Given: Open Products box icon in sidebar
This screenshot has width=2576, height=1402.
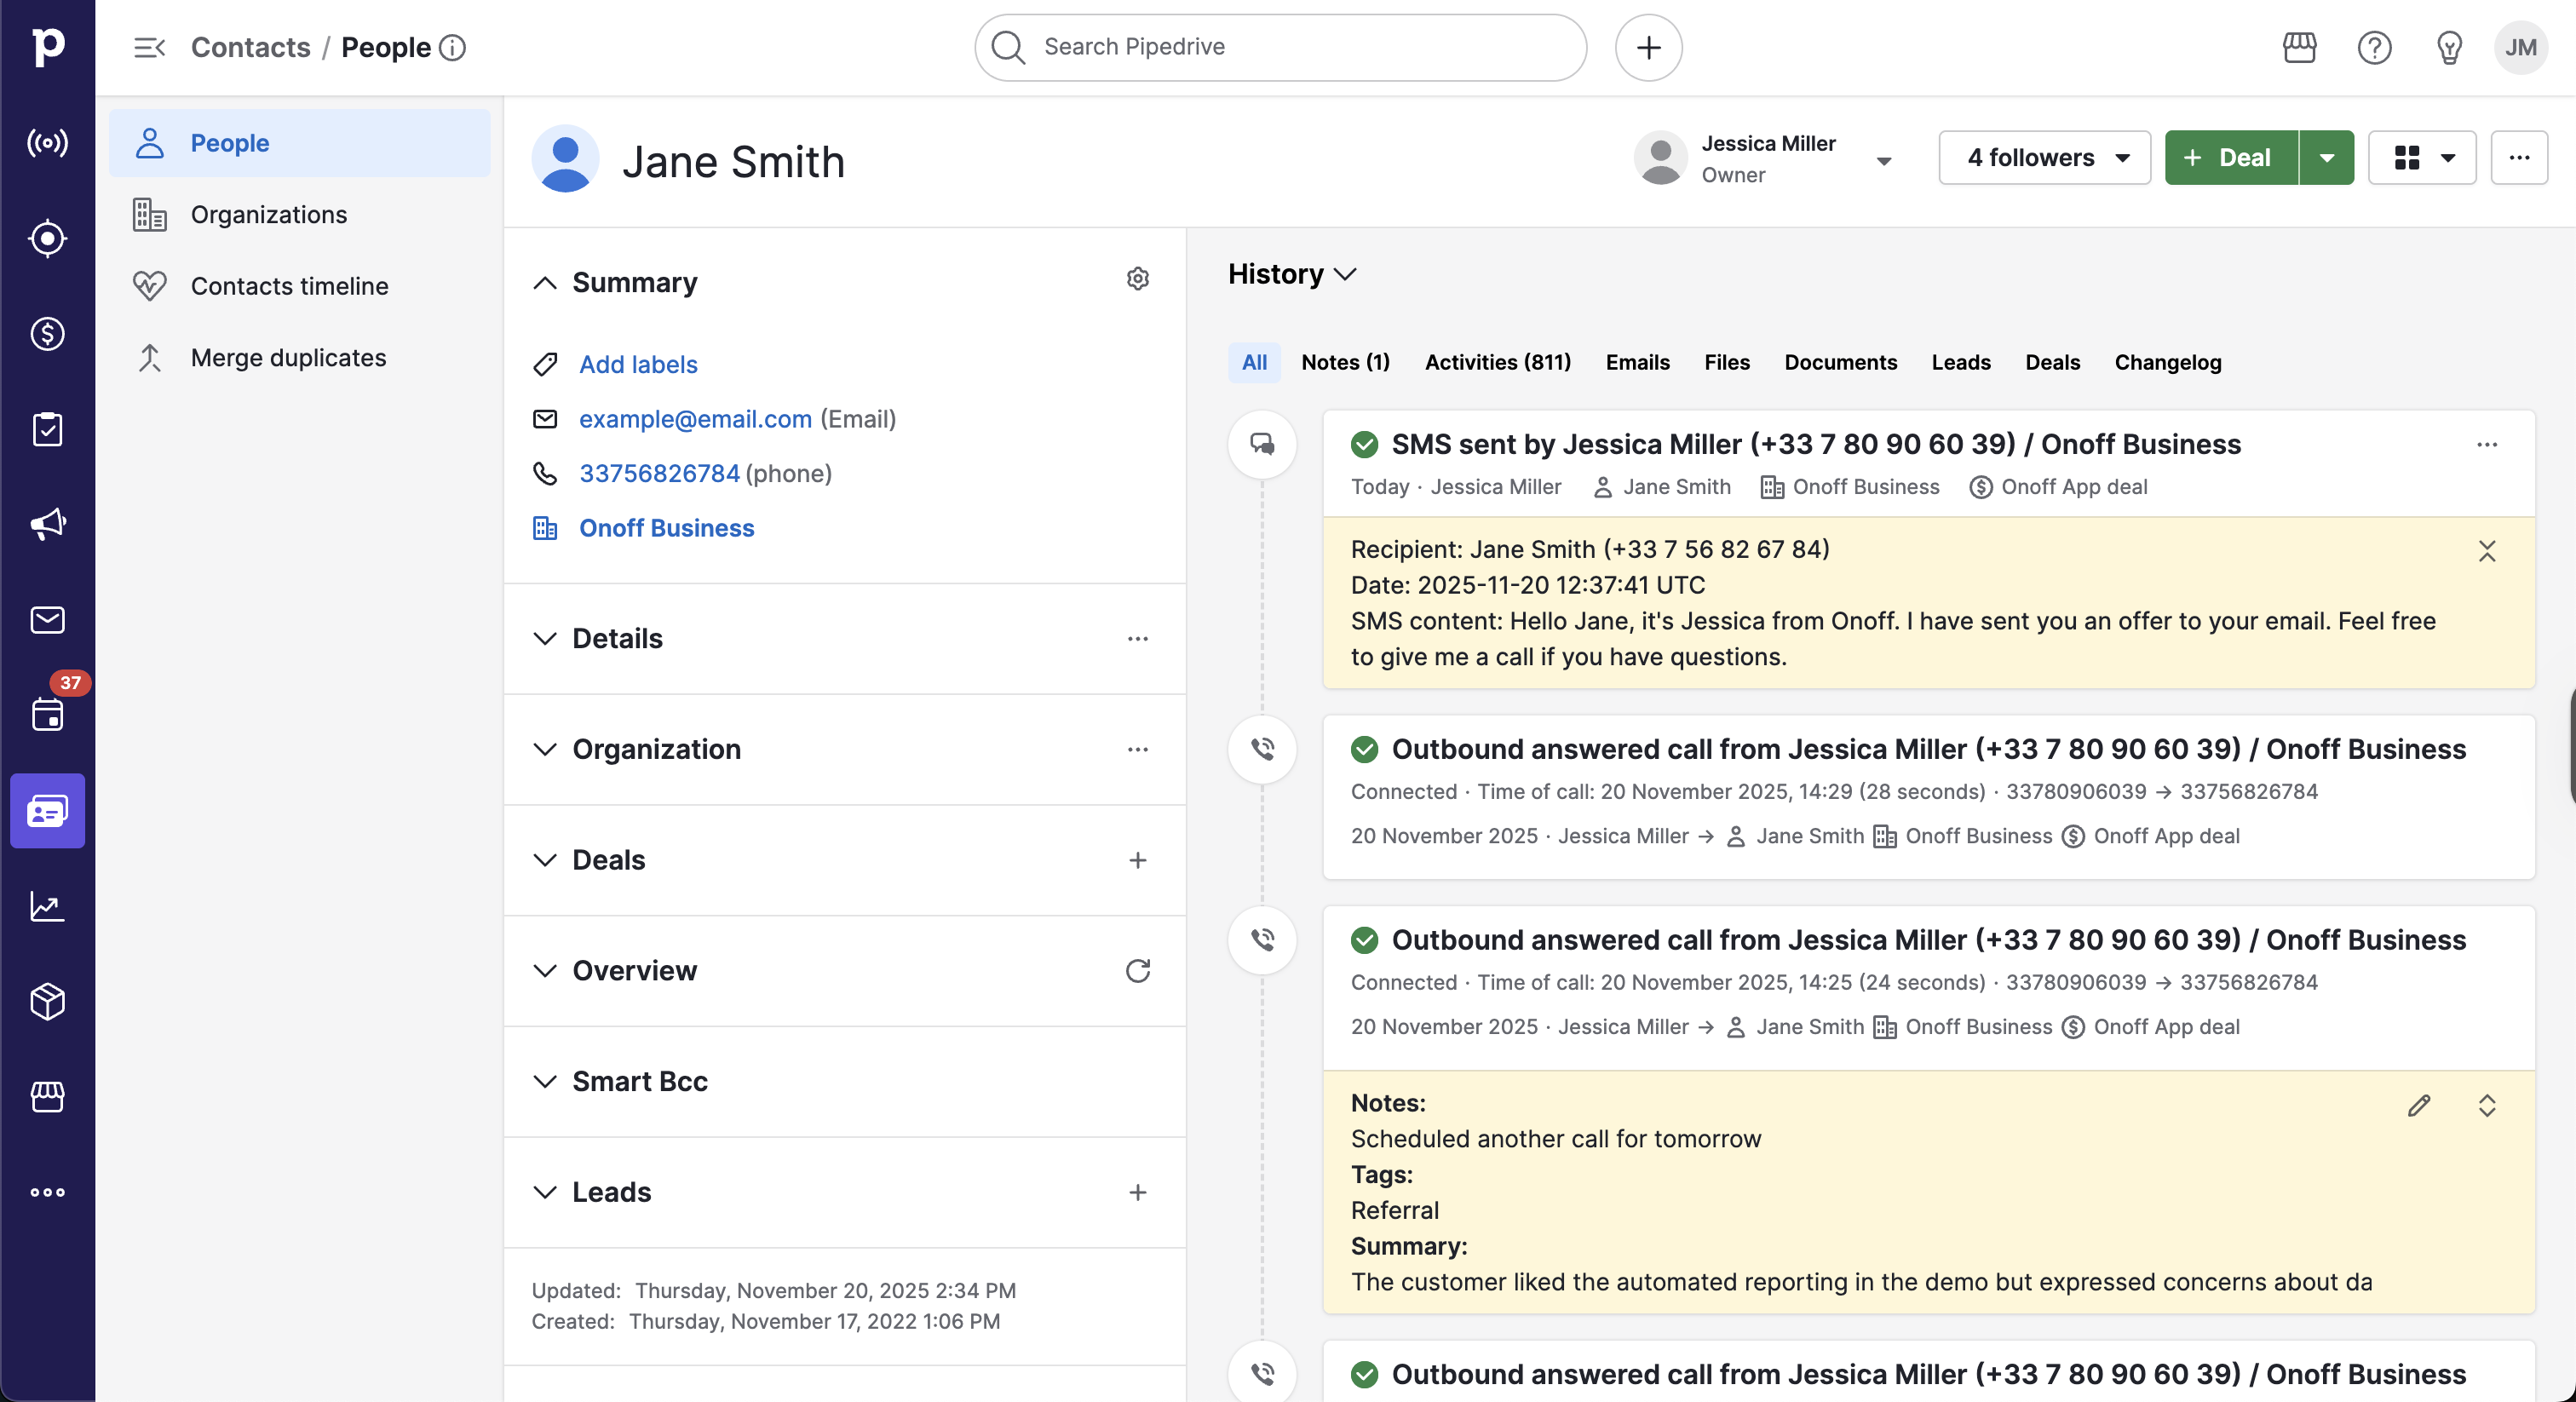Looking at the screenshot, I should pyautogui.click(x=47, y=1001).
